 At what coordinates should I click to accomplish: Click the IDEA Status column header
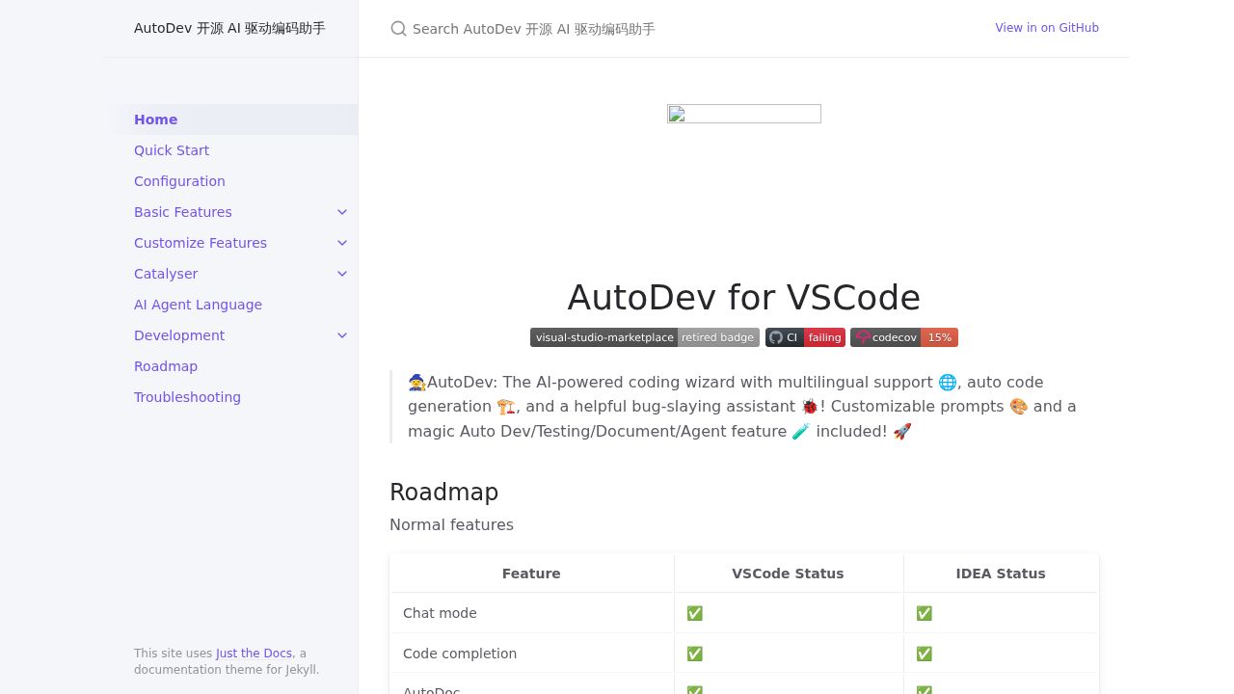coord(1001,574)
